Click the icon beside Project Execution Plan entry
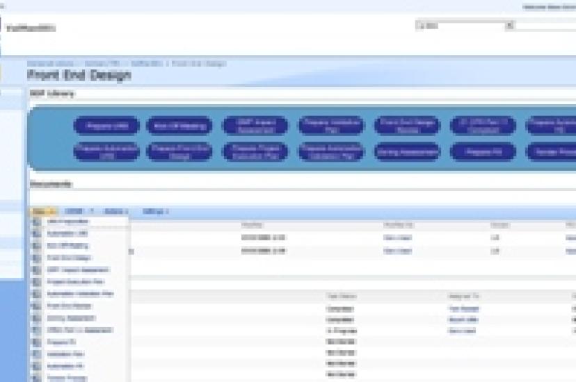 pyautogui.click(x=37, y=281)
